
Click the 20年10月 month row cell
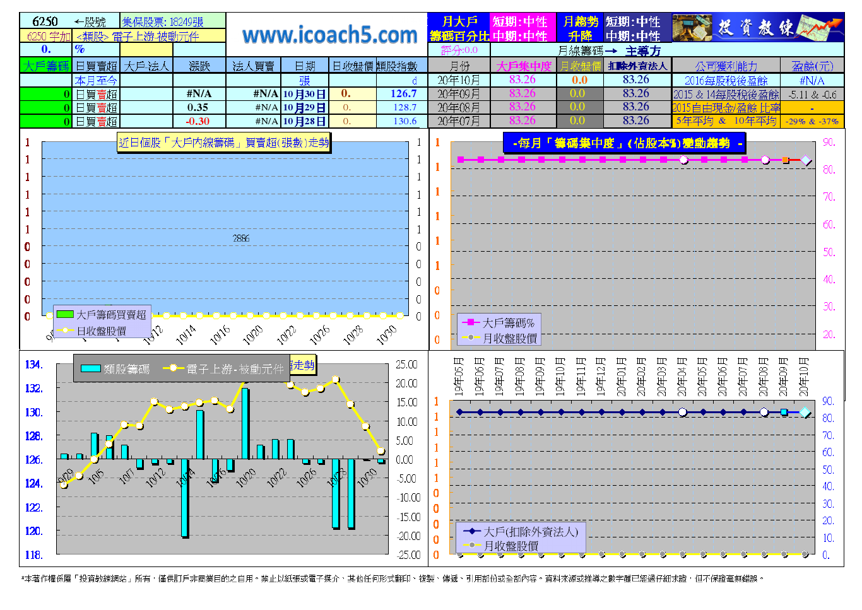click(459, 80)
